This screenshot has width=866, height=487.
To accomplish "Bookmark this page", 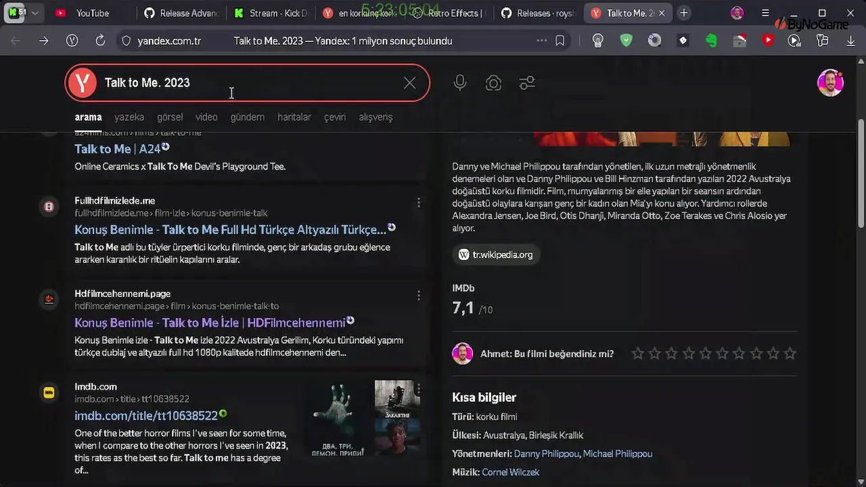I will (x=560, y=41).
